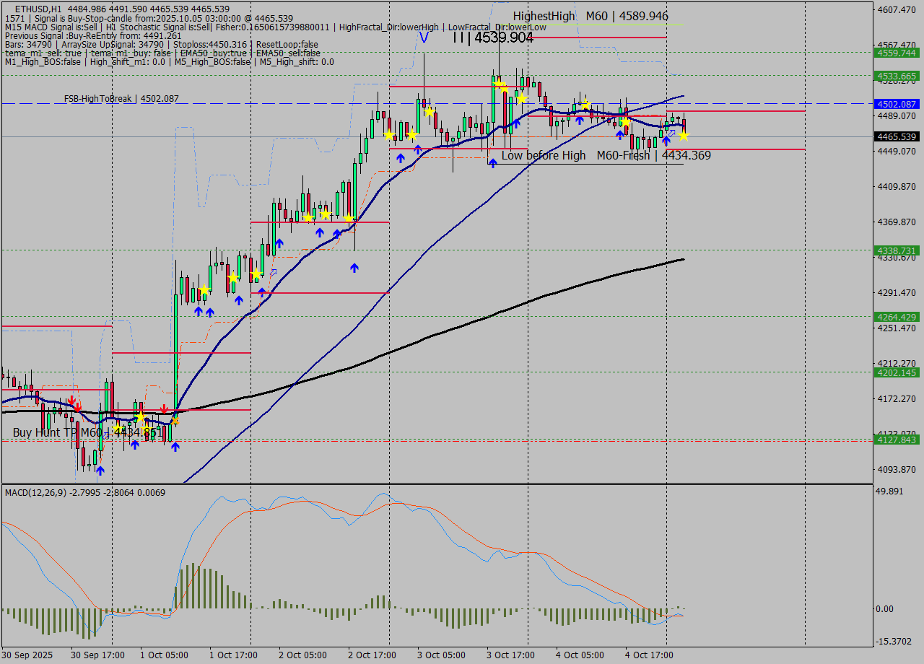Select the yellow star at the HighestHigh candle
924x664 pixels.
click(x=499, y=84)
